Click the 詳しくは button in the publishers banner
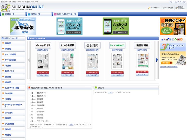Image resolution: width=187 pixels, height=140 pixels. tap(167, 63)
